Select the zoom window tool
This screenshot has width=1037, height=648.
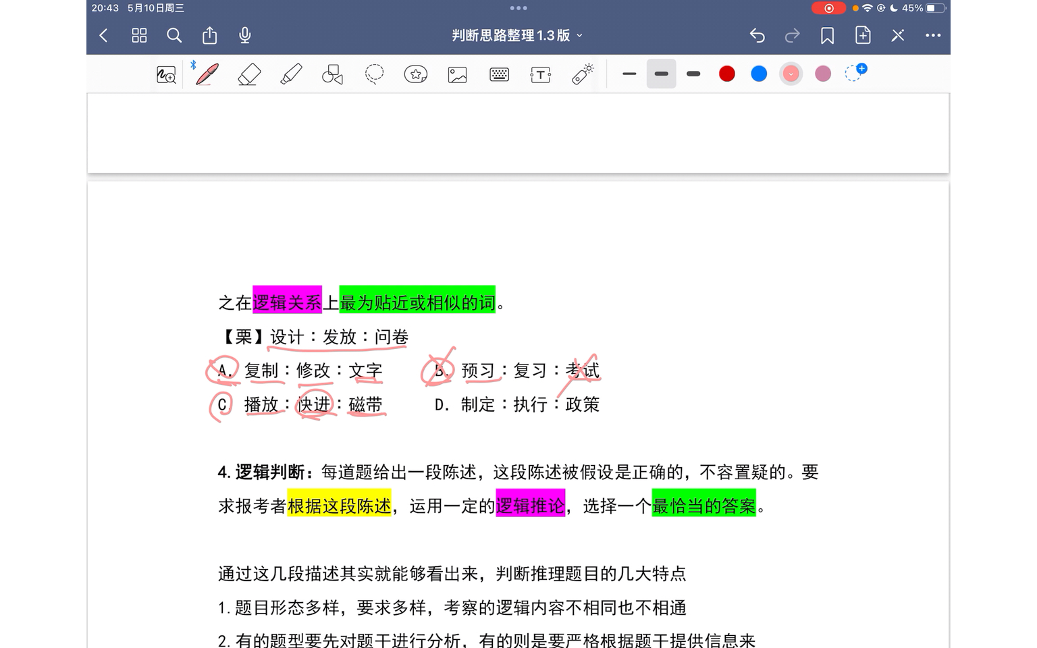click(166, 74)
